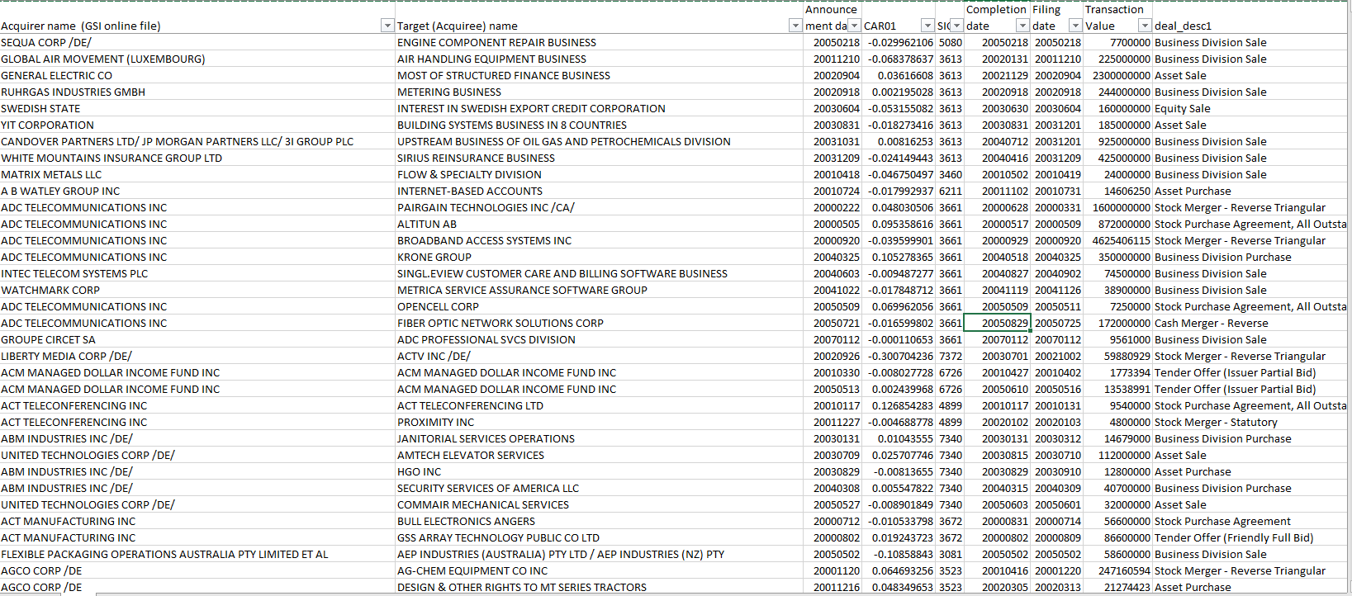Select the 'FLEXIBLE PACKAGING OPERATIONS AUSTRALIA' acquirer cell
The image size is (1352, 596).
click(197, 554)
